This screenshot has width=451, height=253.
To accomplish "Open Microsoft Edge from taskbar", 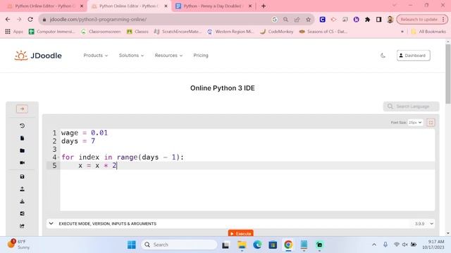I will (257, 245).
